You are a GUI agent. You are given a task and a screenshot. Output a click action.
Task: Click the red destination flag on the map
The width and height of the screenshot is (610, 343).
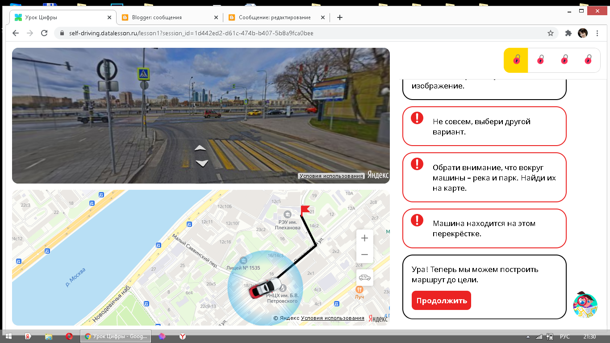click(305, 210)
